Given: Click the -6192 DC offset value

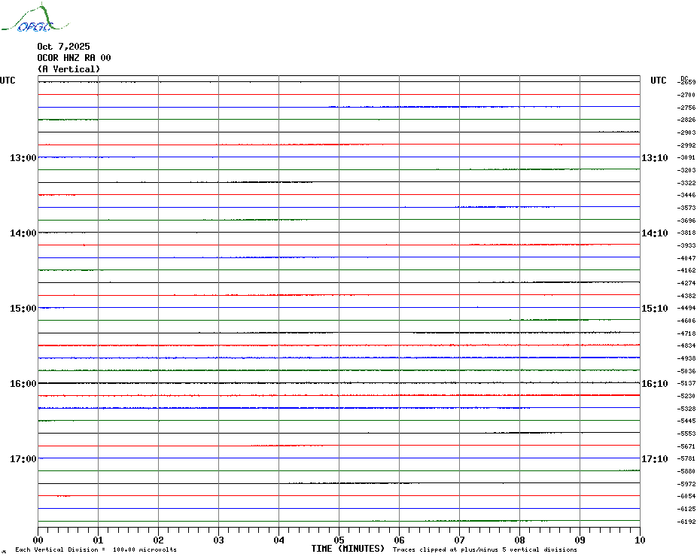Looking at the screenshot, I should coord(686,522).
